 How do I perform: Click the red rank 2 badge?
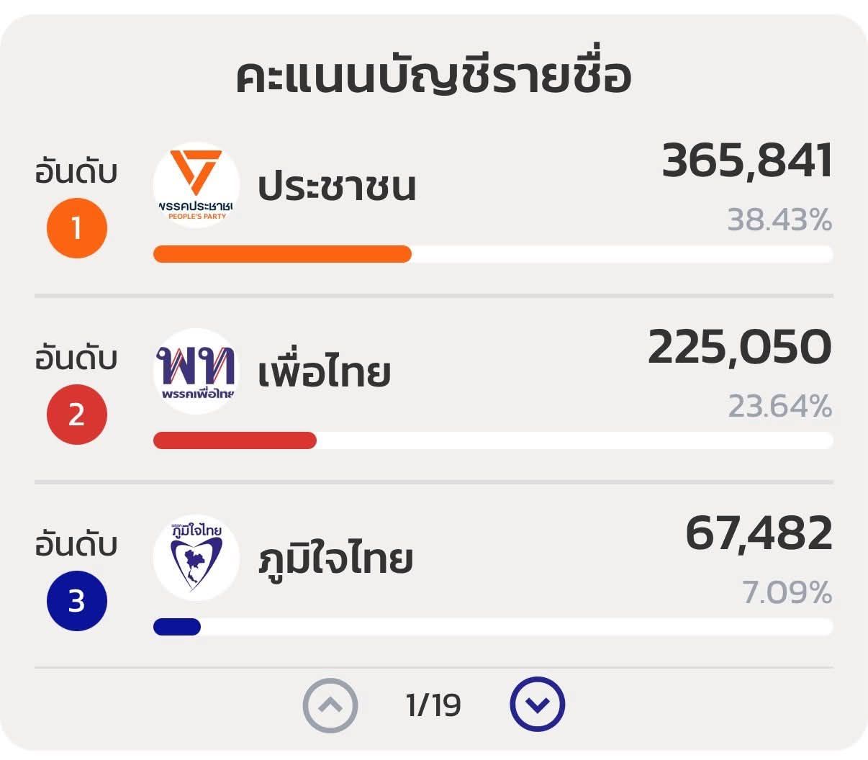pos(77,415)
